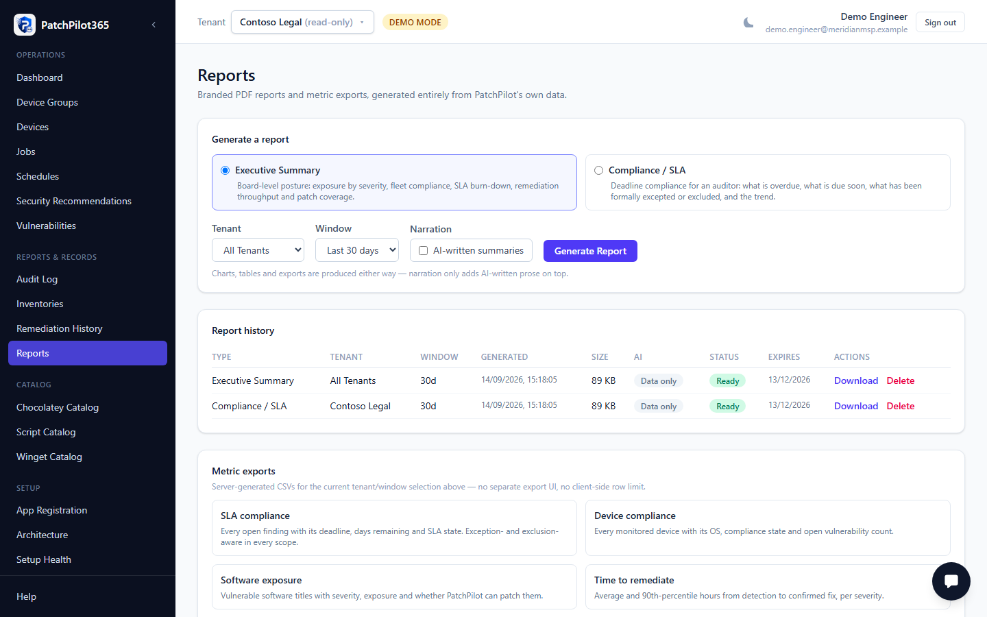Click Data only badge in Executive Summary row
Viewport: 987px width, 617px height.
(658, 381)
